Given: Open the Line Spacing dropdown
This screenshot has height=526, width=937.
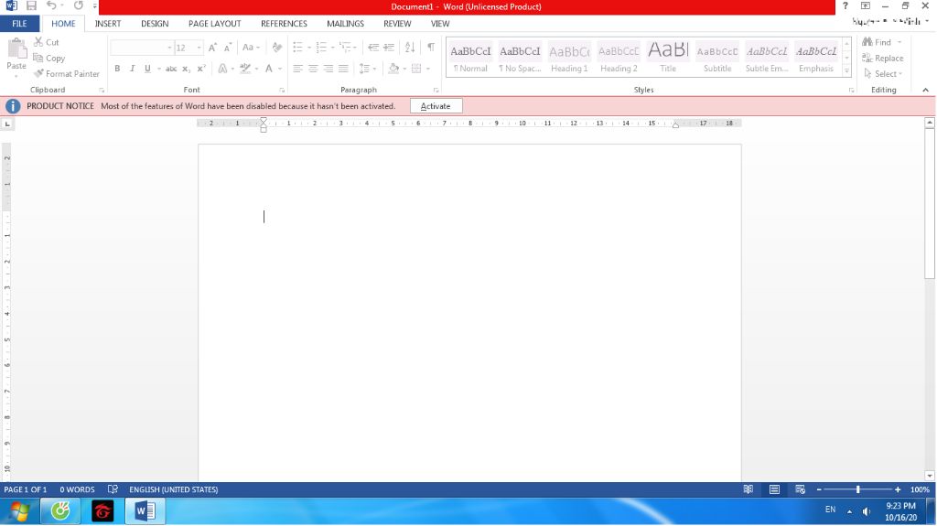Looking at the screenshot, I should pos(367,69).
